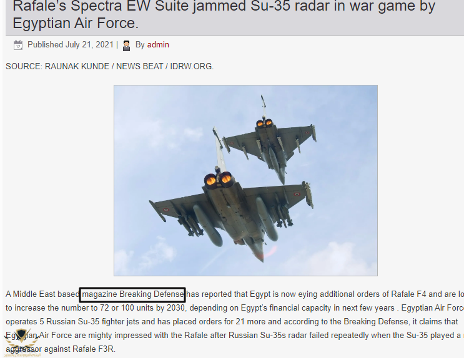The image size is (464, 358).
Task: Click the winged emblem watermark logo
Action: pos(22,342)
